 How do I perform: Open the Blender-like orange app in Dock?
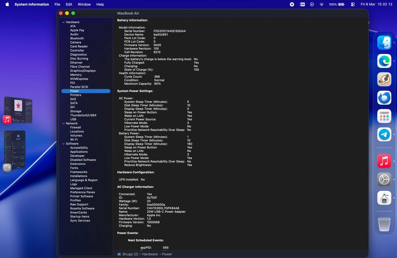point(384,79)
